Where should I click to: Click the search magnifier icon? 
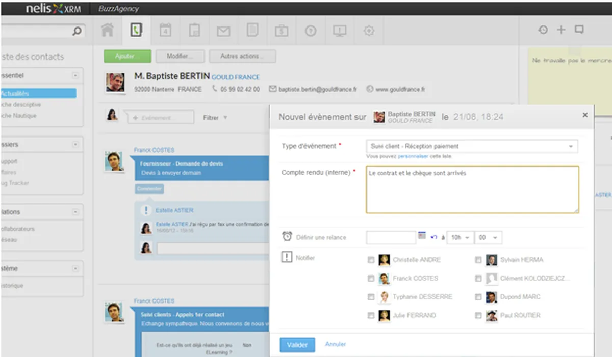[x=77, y=32]
